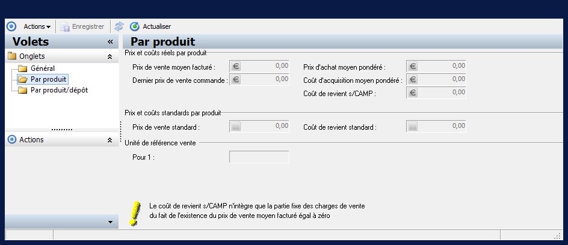Click euro icon for Coût de revient s/CAMP

[x=413, y=92]
